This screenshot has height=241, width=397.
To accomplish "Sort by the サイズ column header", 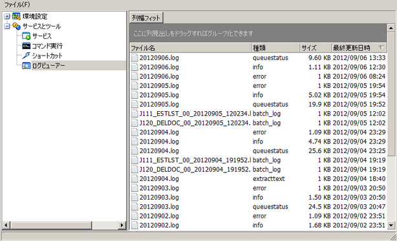I will click(x=316, y=48).
